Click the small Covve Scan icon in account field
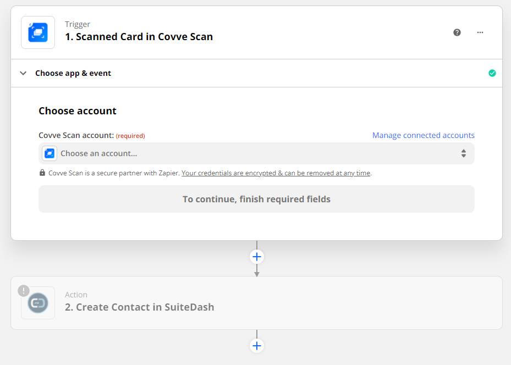Image resolution: width=511 pixels, height=365 pixels. [x=50, y=153]
